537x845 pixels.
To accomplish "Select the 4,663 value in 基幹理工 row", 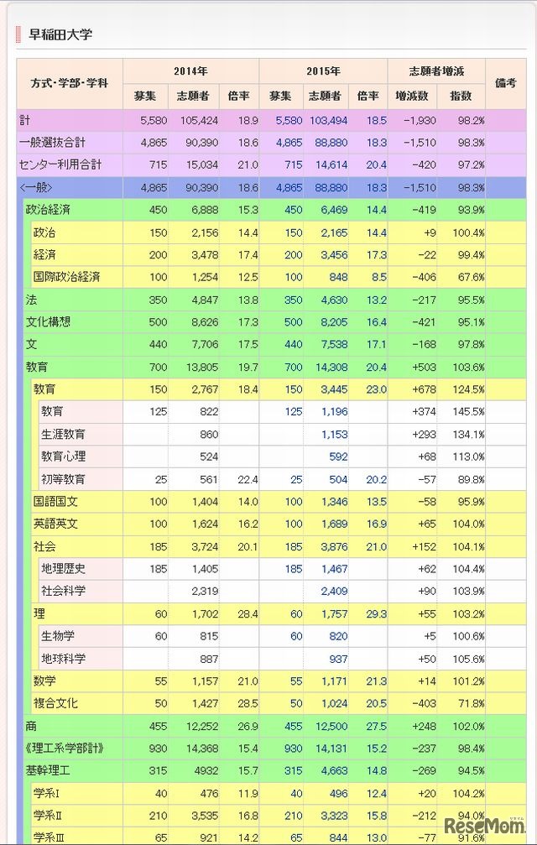I will (x=335, y=771).
